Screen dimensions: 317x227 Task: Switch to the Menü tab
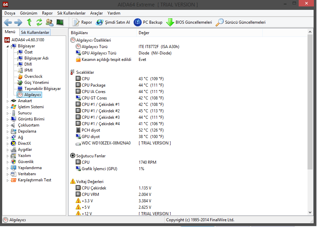tap(10, 32)
